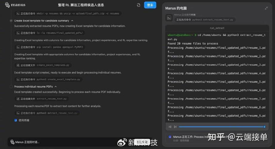Collapse the 'Create Excel template for candidate summary' step
This screenshot has width=275, height=149.
(x=72, y=21)
